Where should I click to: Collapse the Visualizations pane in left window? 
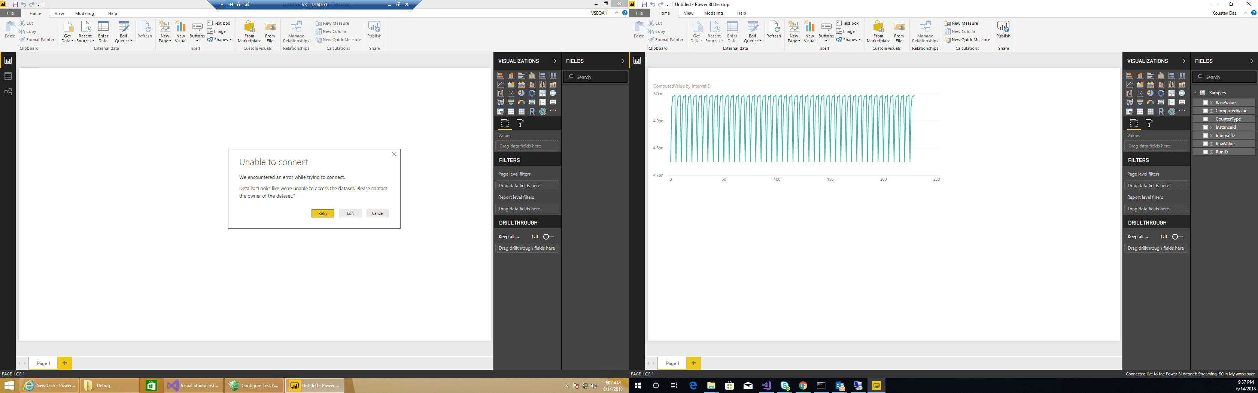pos(555,61)
